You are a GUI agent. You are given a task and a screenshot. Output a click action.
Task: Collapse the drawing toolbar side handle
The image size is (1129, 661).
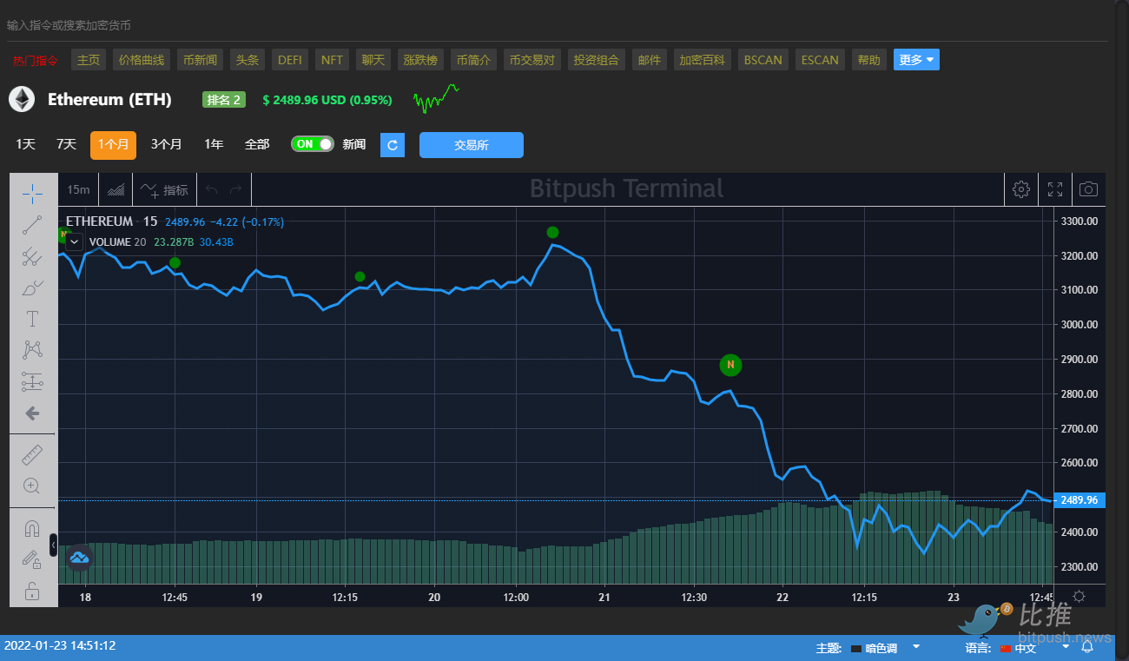tap(53, 545)
